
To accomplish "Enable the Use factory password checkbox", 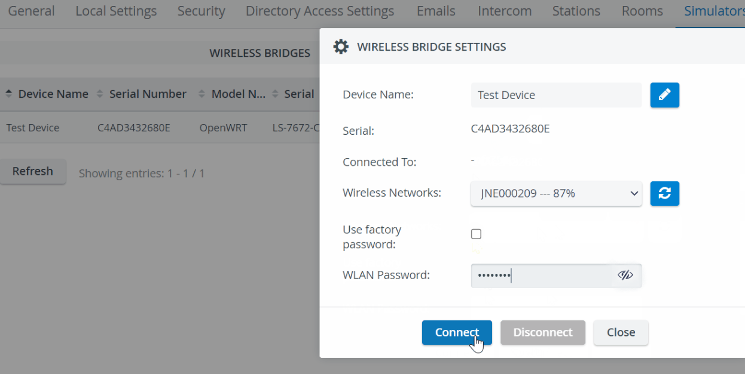I will 476,234.
